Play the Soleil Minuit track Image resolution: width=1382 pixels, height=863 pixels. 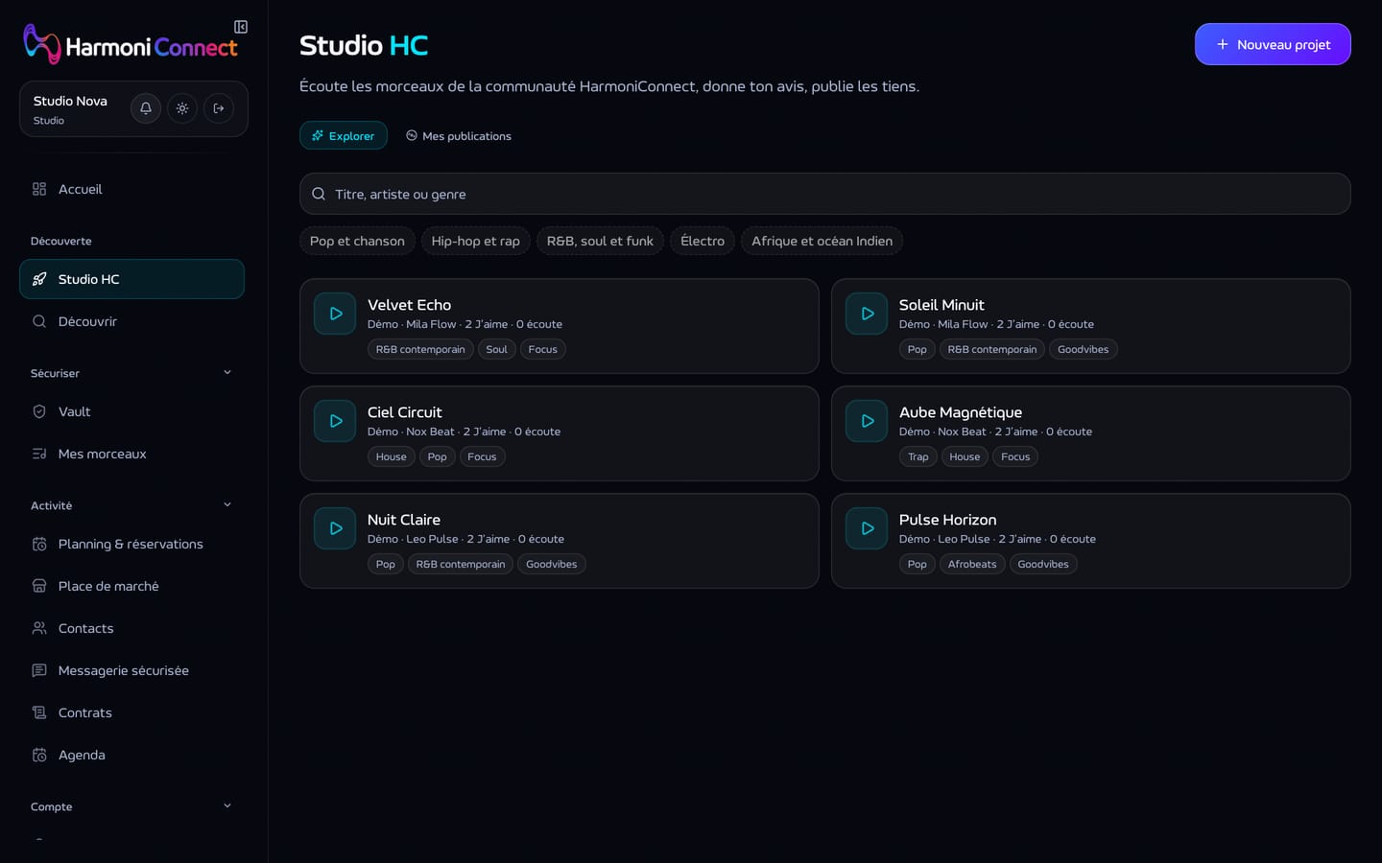coord(867,314)
